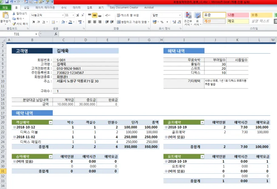The image size is (277, 189).
Task: Switch to Insert (삽입) tab
Action: tap(26, 7)
